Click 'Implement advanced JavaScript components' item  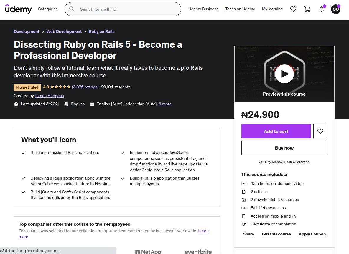[169, 161]
